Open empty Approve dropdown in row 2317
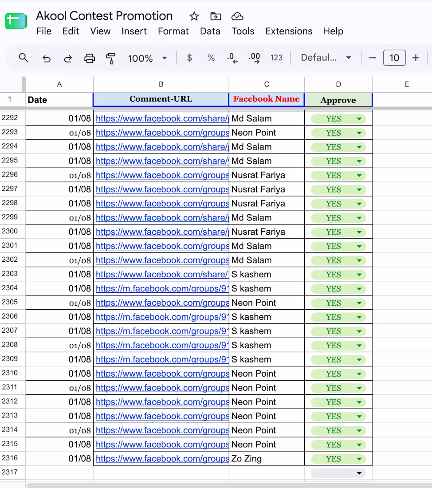432x488 pixels. point(359,473)
